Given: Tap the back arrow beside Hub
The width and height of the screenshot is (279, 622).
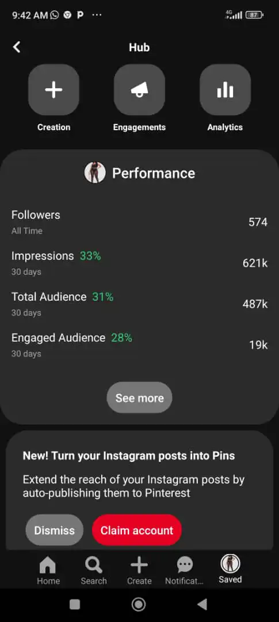Looking at the screenshot, I should (x=16, y=47).
